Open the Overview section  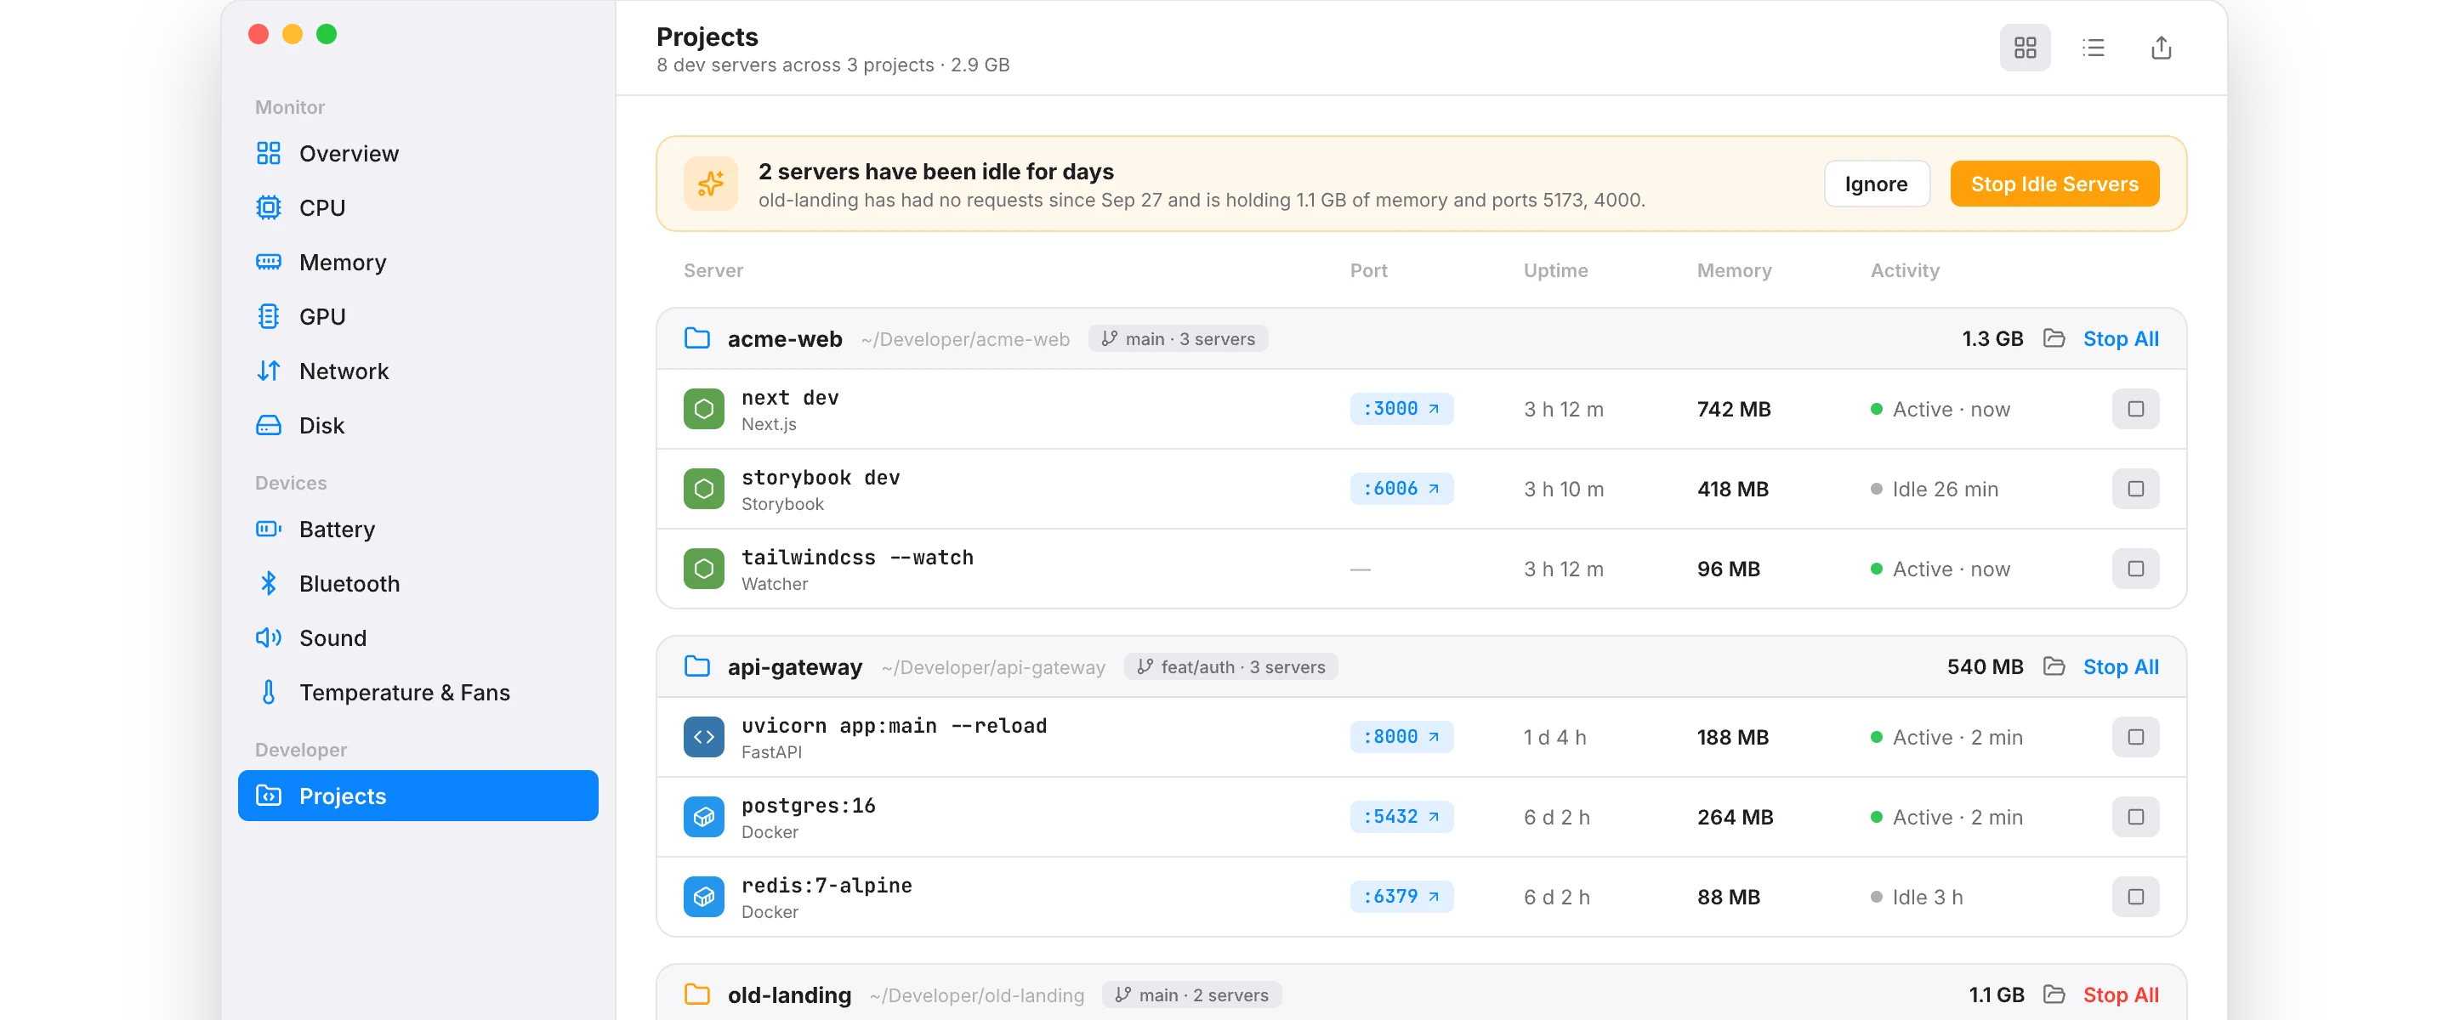(418, 153)
